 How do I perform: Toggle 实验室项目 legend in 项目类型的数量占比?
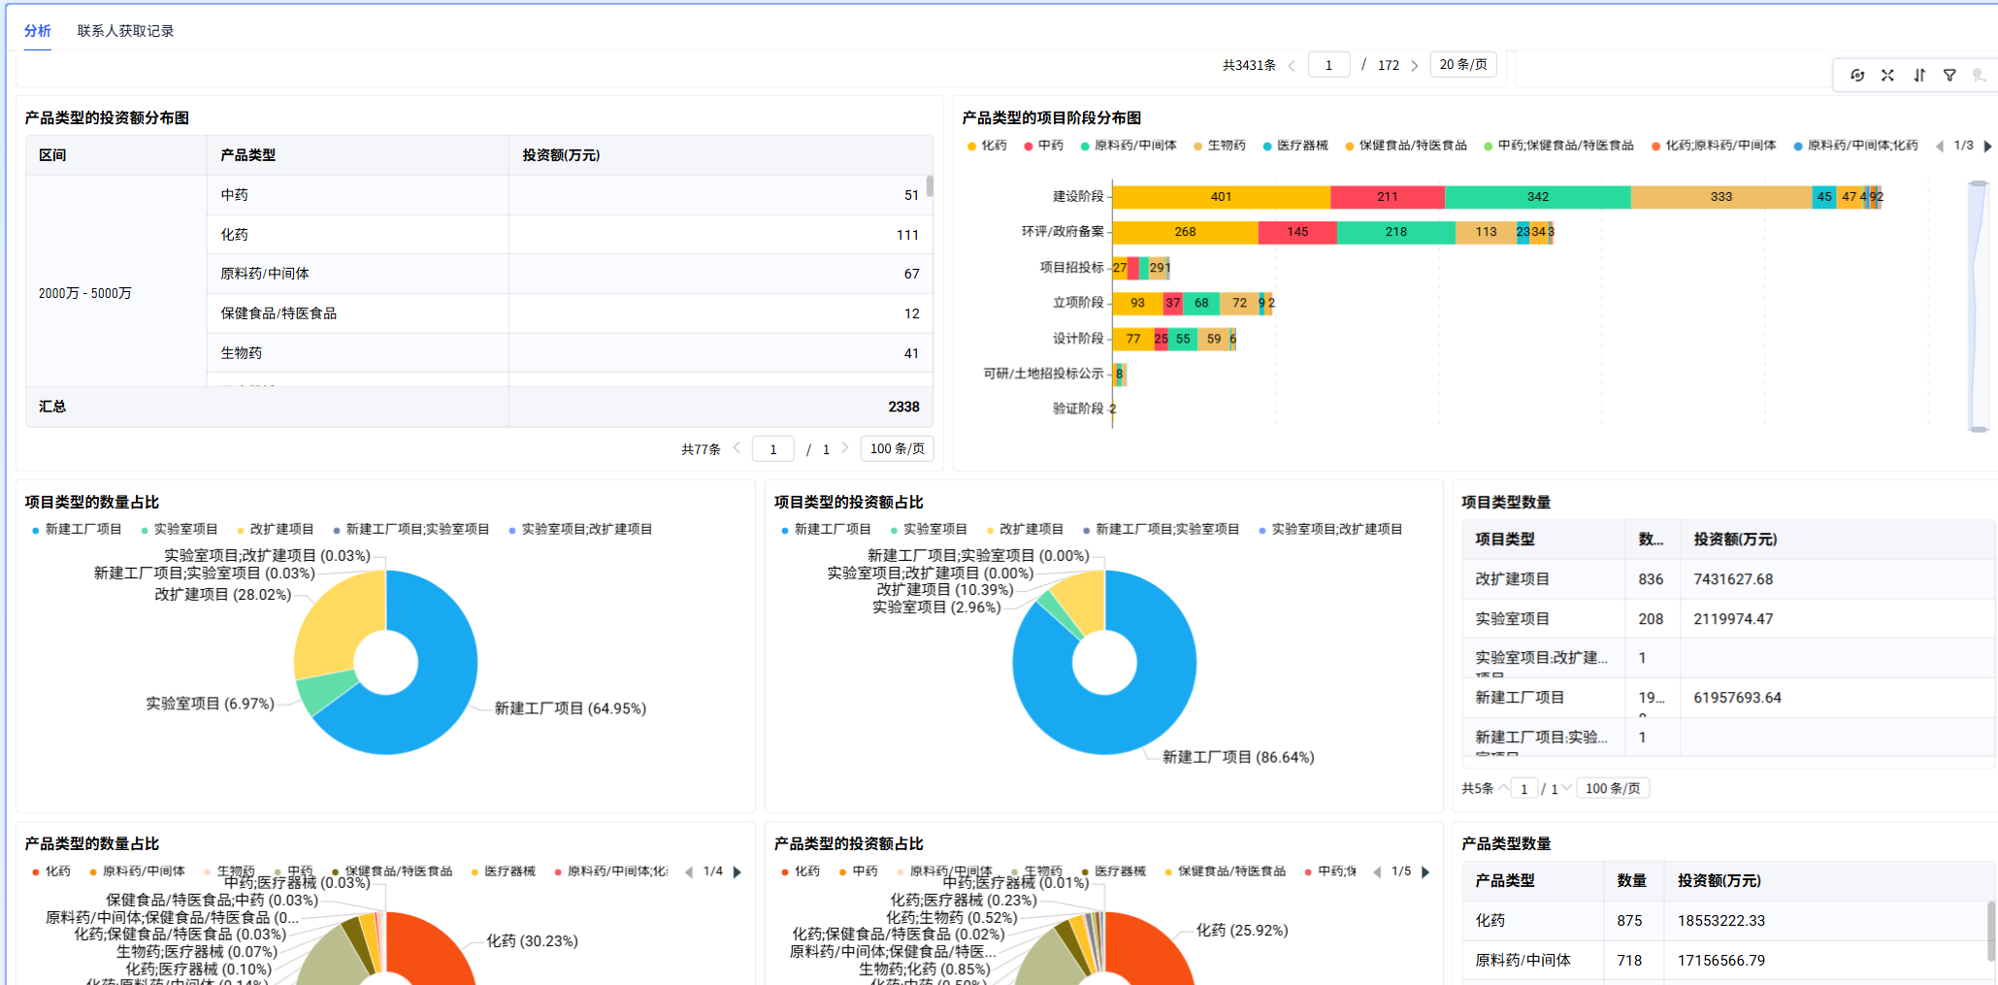click(180, 530)
